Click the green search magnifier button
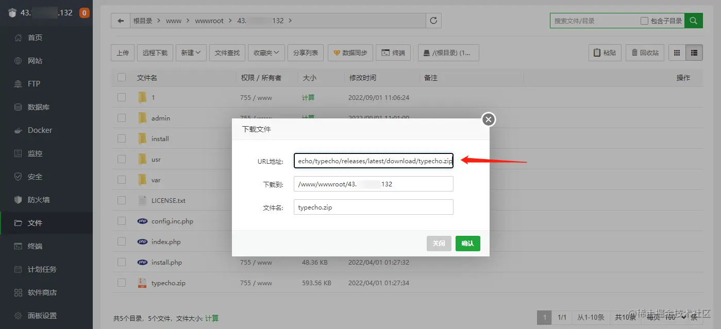 coord(694,21)
